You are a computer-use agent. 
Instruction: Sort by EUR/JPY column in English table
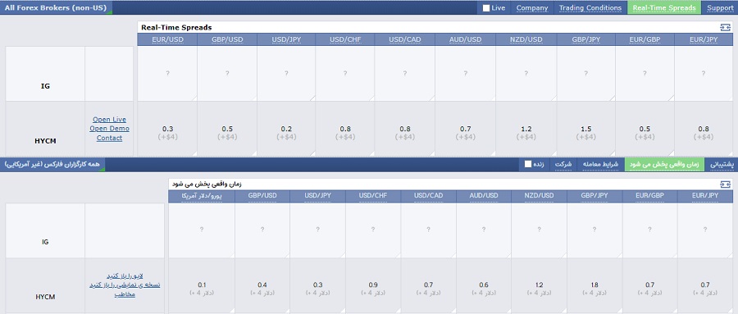pyautogui.click(x=704, y=39)
